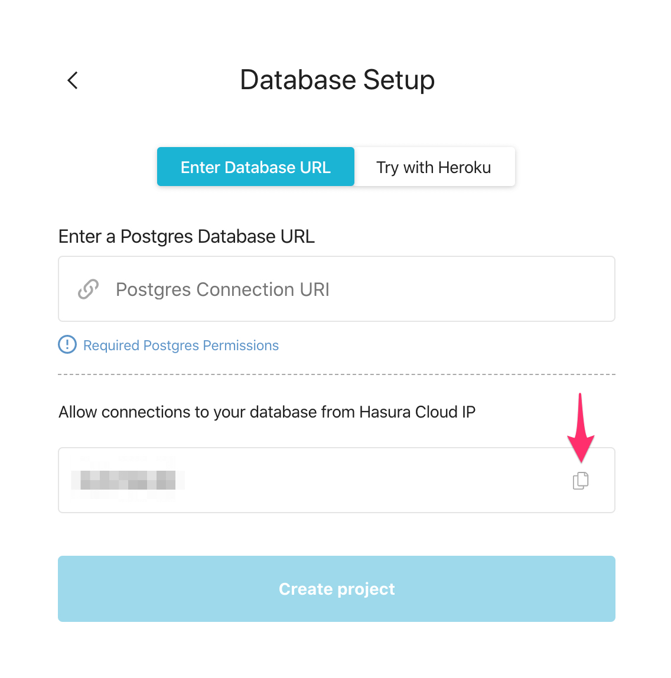Copy the Hasura Cloud IP address
The width and height of the screenshot is (671, 678).
coord(581,481)
